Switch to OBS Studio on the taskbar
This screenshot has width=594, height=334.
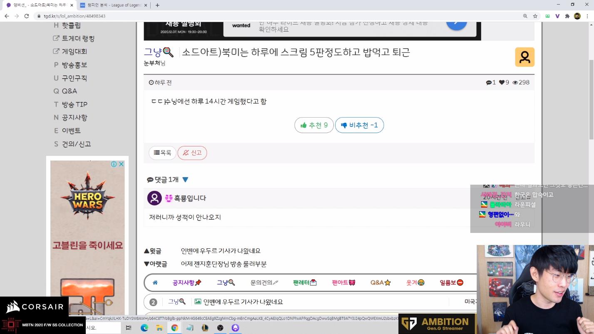[x=220, y=328]
